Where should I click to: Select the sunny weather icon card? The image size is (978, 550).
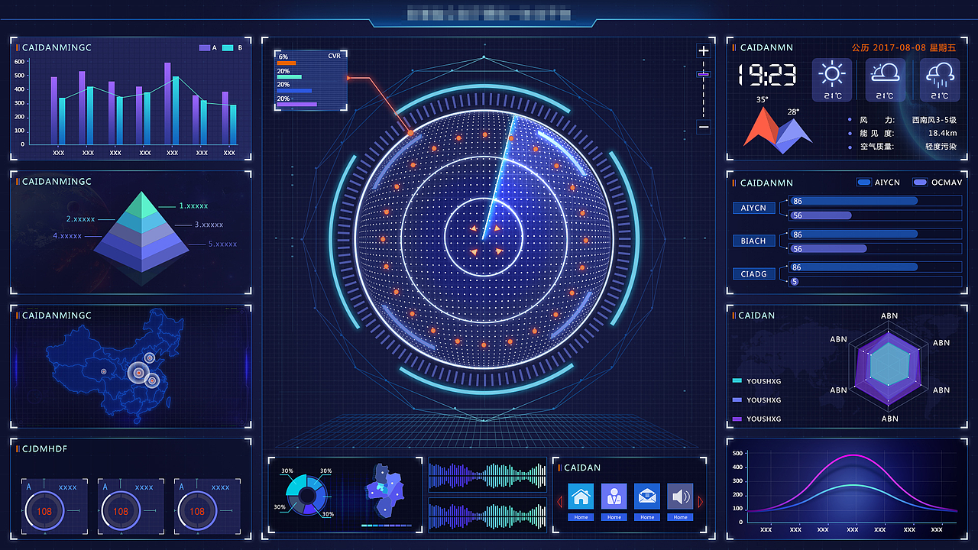(831, 80)
